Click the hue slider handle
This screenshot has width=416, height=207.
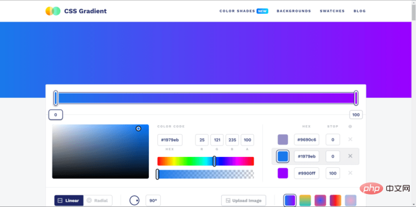214,161
